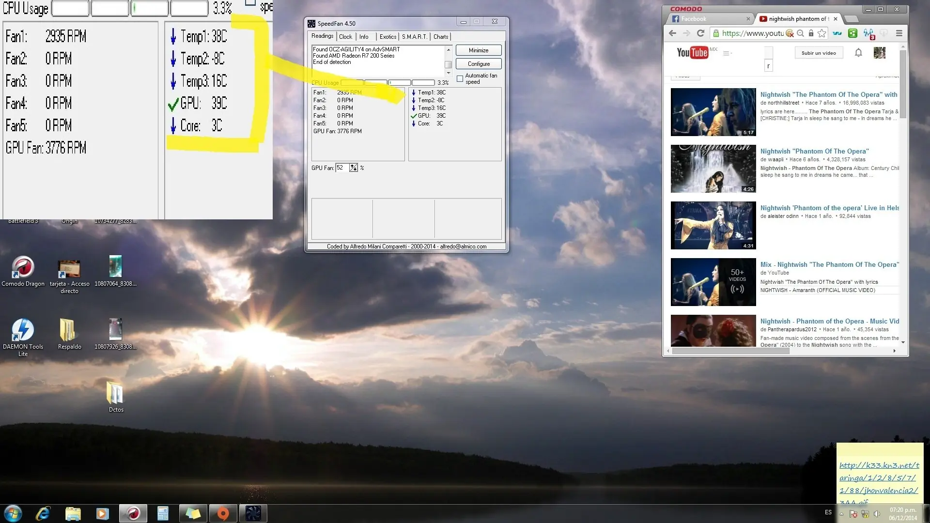This screenshot has height=523, width=930.
Task: Open Calculator from taskbar
Action: [163, 513]
